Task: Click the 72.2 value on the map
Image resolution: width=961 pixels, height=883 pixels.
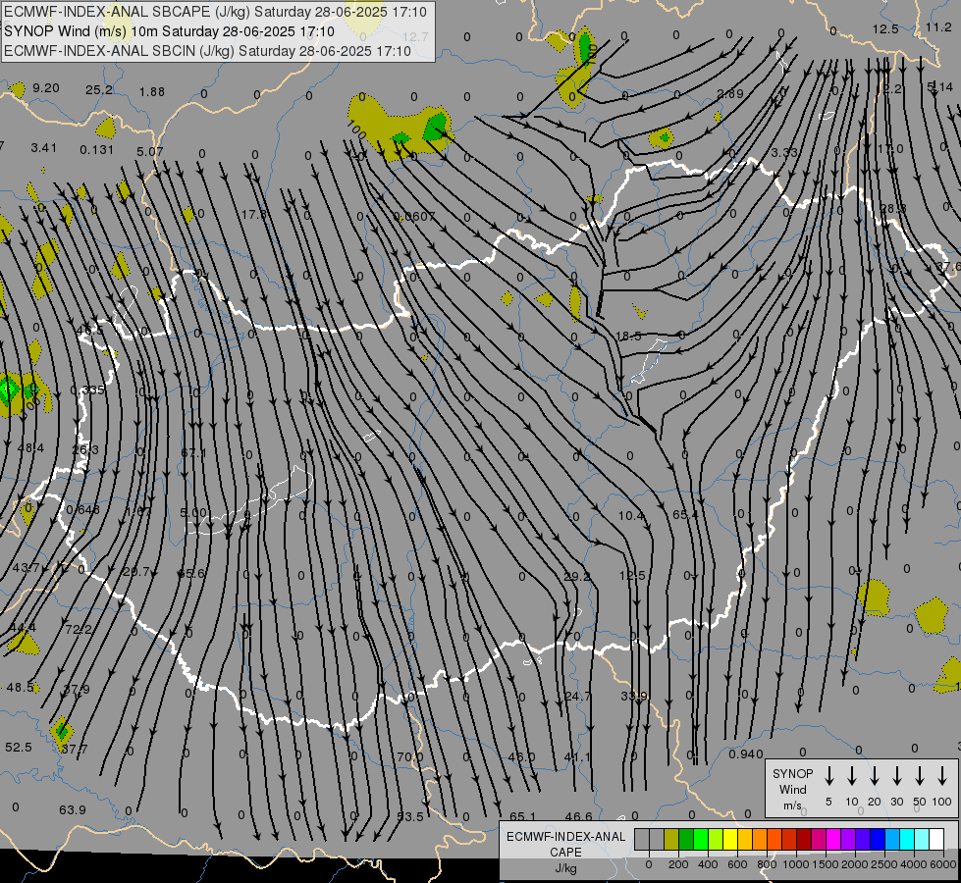Action: [79, 629]
